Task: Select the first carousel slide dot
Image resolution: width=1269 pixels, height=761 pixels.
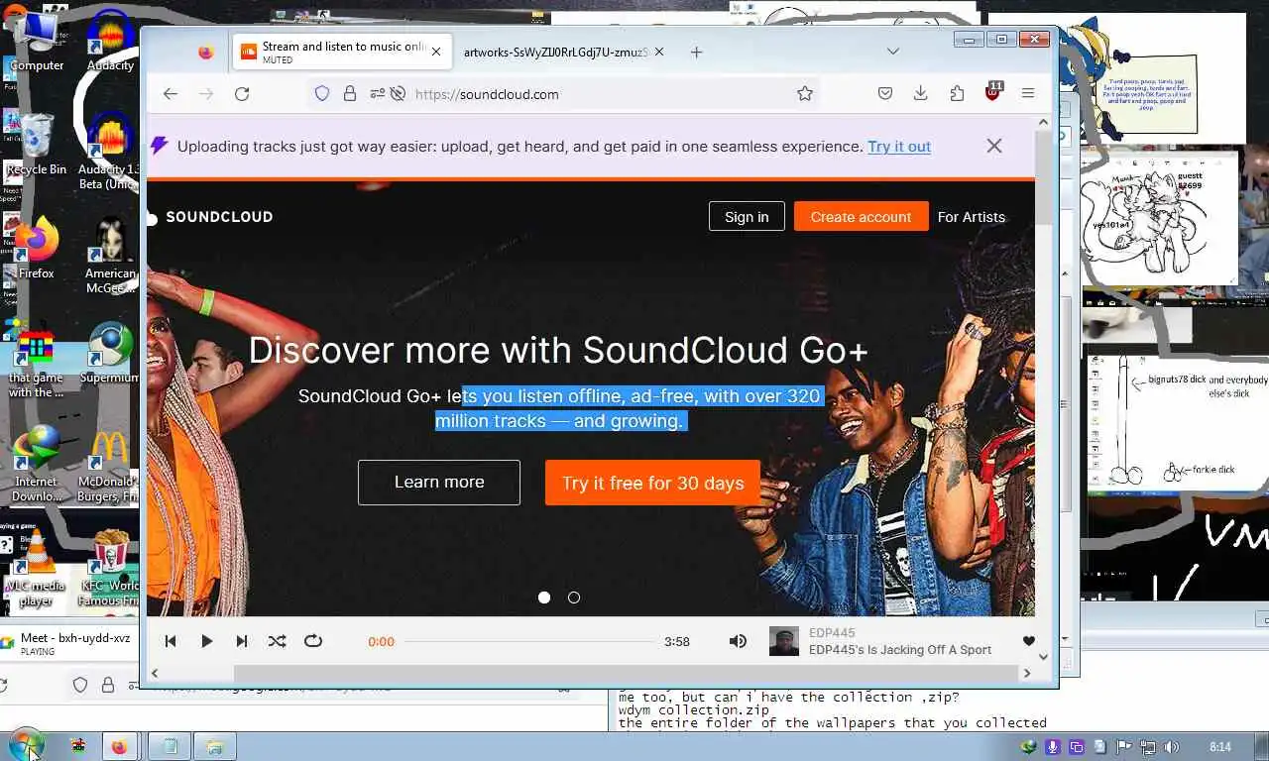Action: click(x=544, y=598)
